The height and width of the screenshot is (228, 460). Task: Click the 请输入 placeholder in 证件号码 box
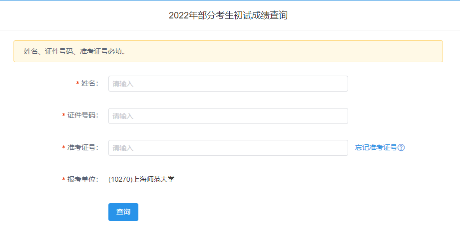(x=123, y=116)
